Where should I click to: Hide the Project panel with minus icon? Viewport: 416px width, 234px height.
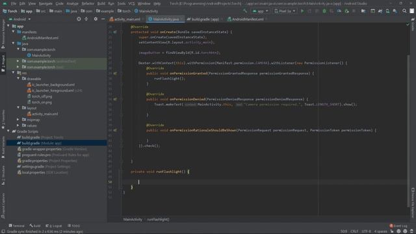(x=103, y=19)
